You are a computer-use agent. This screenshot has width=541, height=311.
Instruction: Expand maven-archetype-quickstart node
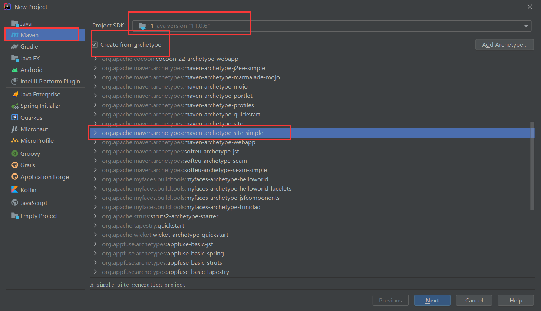coord(95,114)
